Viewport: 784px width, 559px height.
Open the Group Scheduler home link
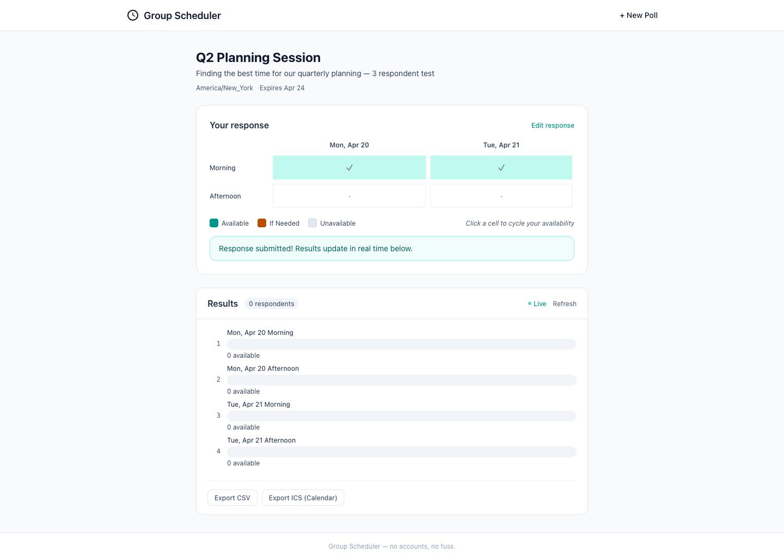182,16
